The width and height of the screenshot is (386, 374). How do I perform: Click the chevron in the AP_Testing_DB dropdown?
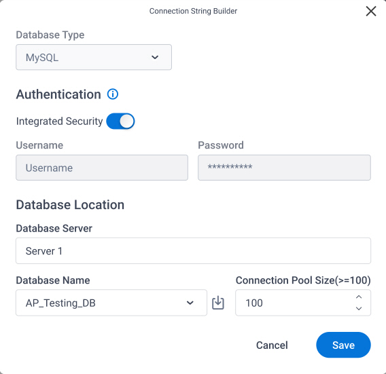[190, 303]
